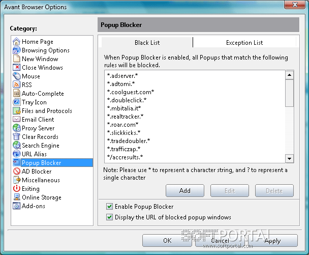Click the Delete button
Image resolution: width=309 pixels, height=255 pixels.
point(274,191)
